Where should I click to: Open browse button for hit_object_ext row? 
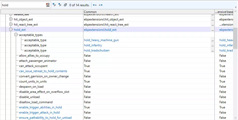213,19
